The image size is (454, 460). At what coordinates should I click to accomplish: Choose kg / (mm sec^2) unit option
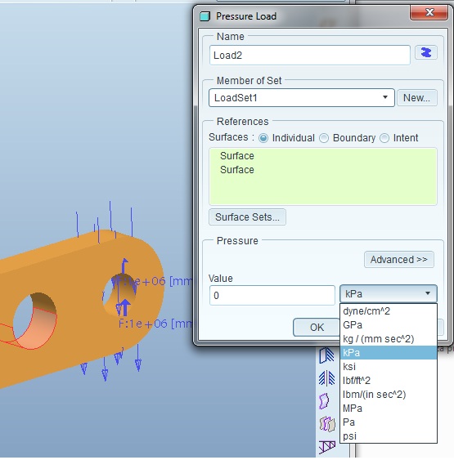(389, 339)
